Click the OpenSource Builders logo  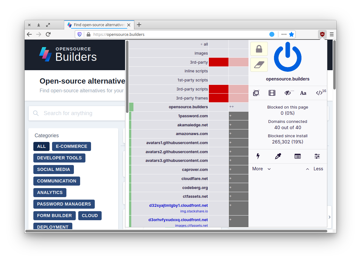click(68, 54)
